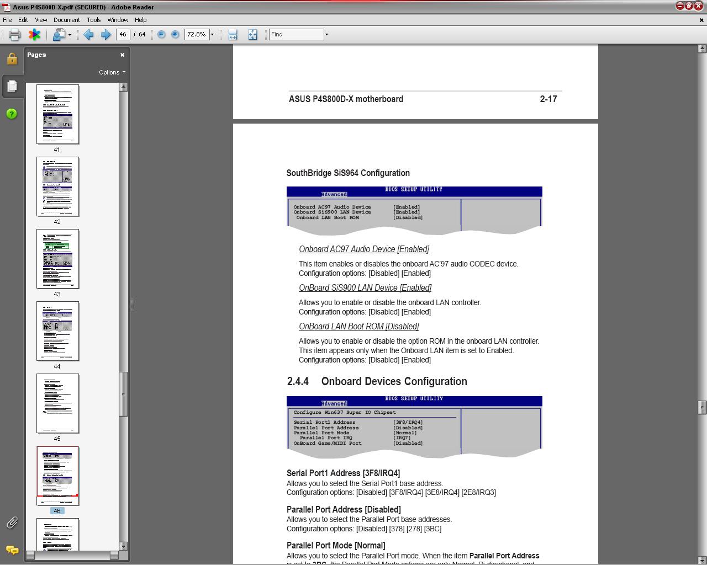Click the Pages panel scroll up arrow
The width and height of the screenshot is (707, 565).
point(124,87)
